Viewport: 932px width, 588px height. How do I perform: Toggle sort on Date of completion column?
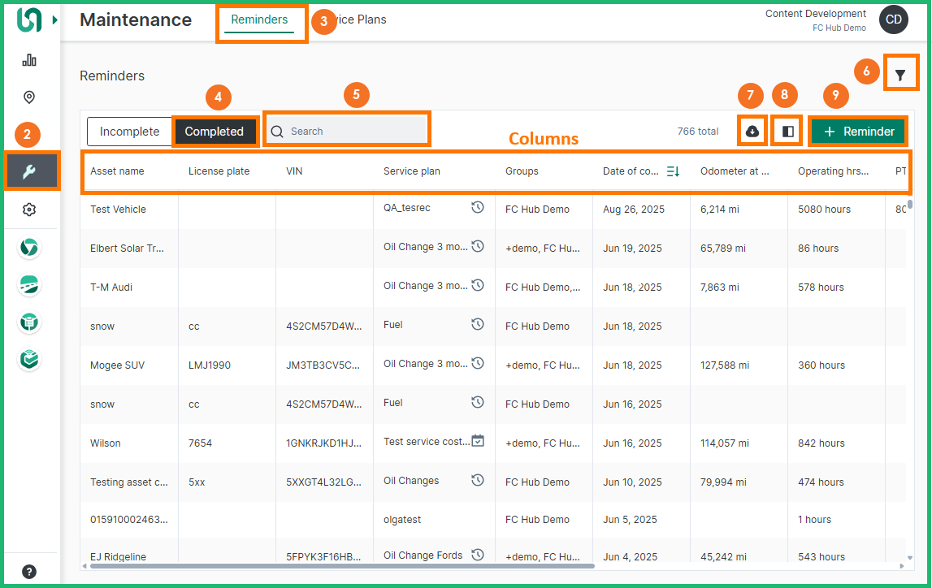(673, 171)
